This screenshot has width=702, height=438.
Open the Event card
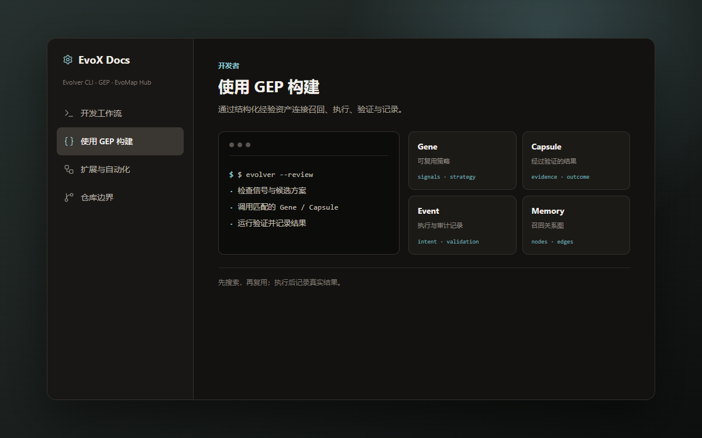pos(462,225)
